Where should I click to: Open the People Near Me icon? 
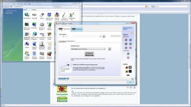pyautogui.click(x=72, y=16)
